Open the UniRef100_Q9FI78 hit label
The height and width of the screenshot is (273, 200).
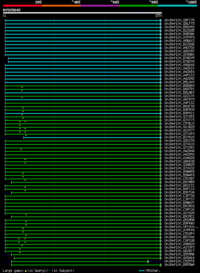pyautogui.click(x=179, y=20)
